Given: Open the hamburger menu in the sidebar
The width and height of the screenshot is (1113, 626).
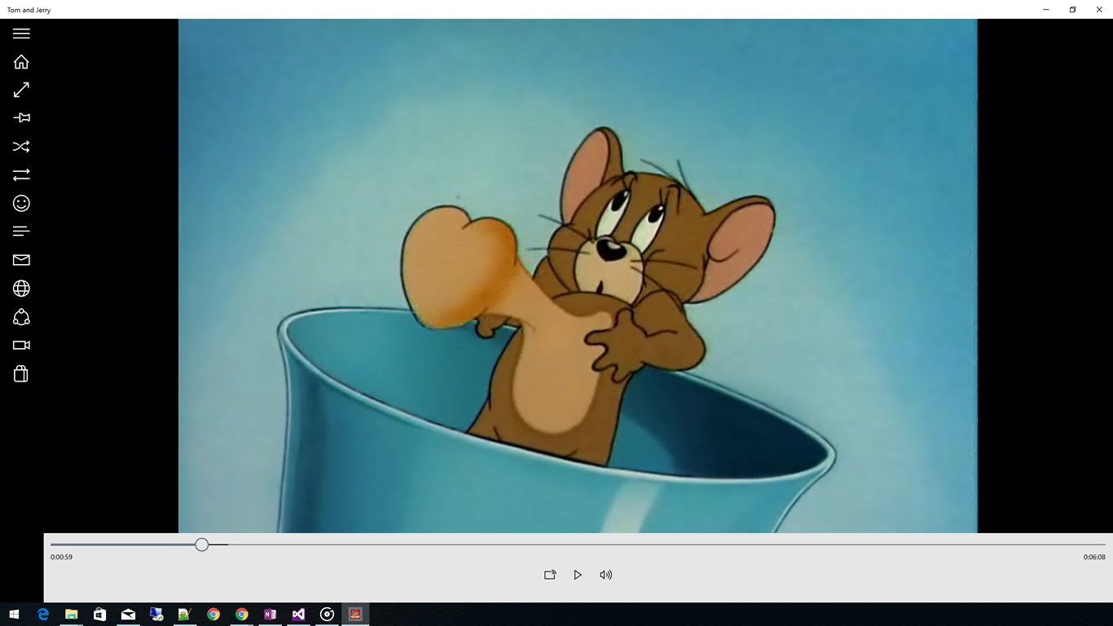Looking at the screenshot, I should (21, 33).
